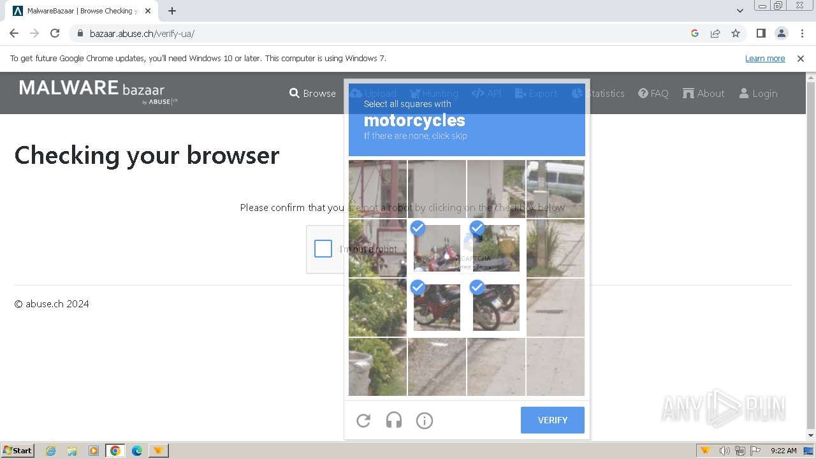Open the reCAPTCHA help info icon
The image size is (816, 459).
click(425, 420)
